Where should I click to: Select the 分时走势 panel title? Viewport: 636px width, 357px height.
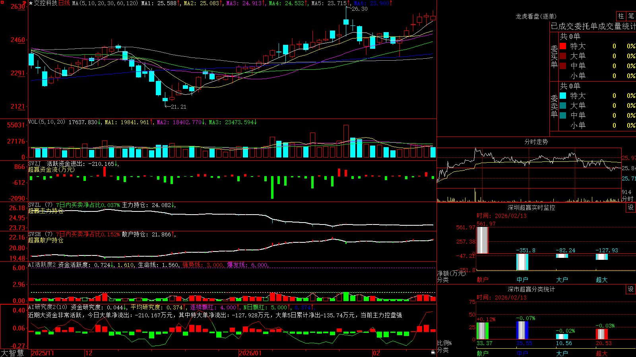(x=536, y=142)
